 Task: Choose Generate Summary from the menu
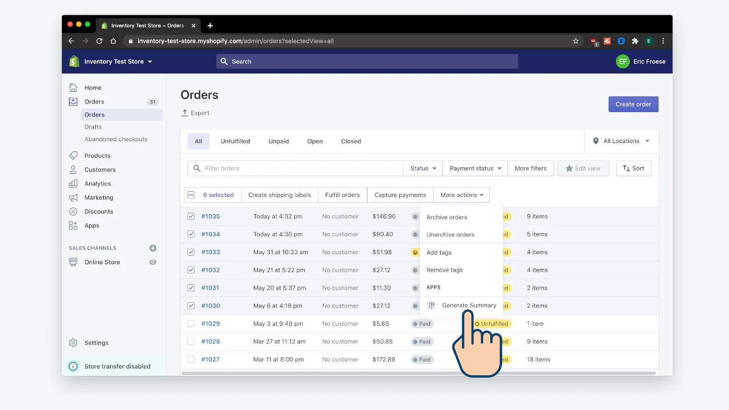pyautogui.click(x=468, y=306)
